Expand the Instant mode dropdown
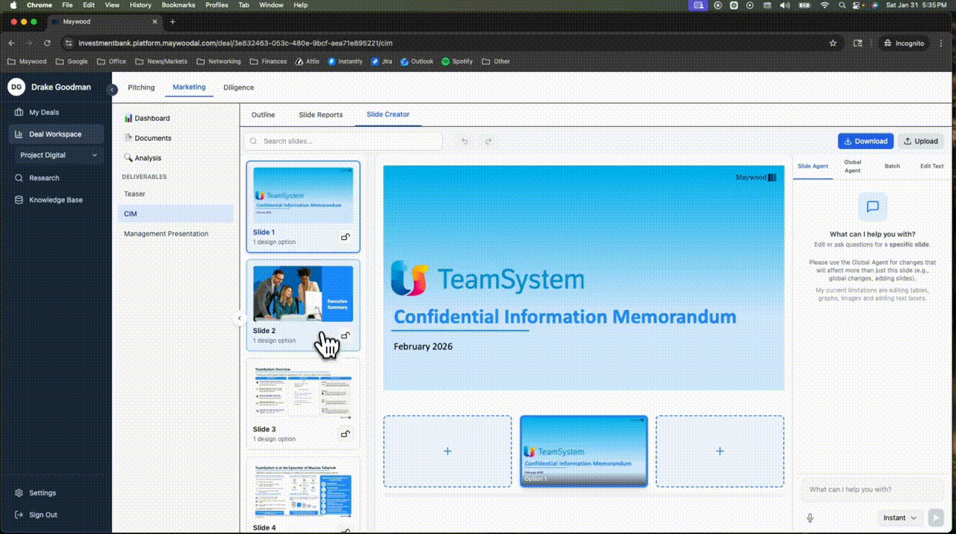Viewport: 956px width, 534px height. coord(900,518)
